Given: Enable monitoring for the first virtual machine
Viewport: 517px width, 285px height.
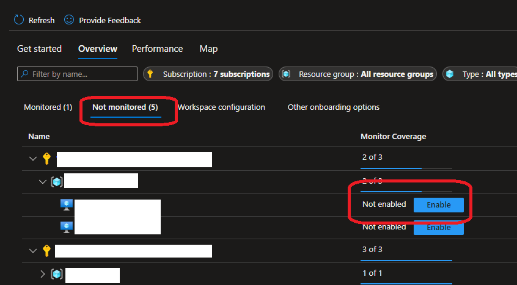Looking at the screenshot, I should 438,205.
